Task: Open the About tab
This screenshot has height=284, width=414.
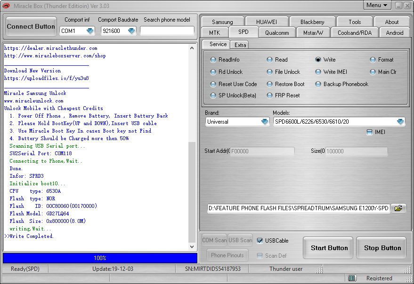Action: (391, 22)
